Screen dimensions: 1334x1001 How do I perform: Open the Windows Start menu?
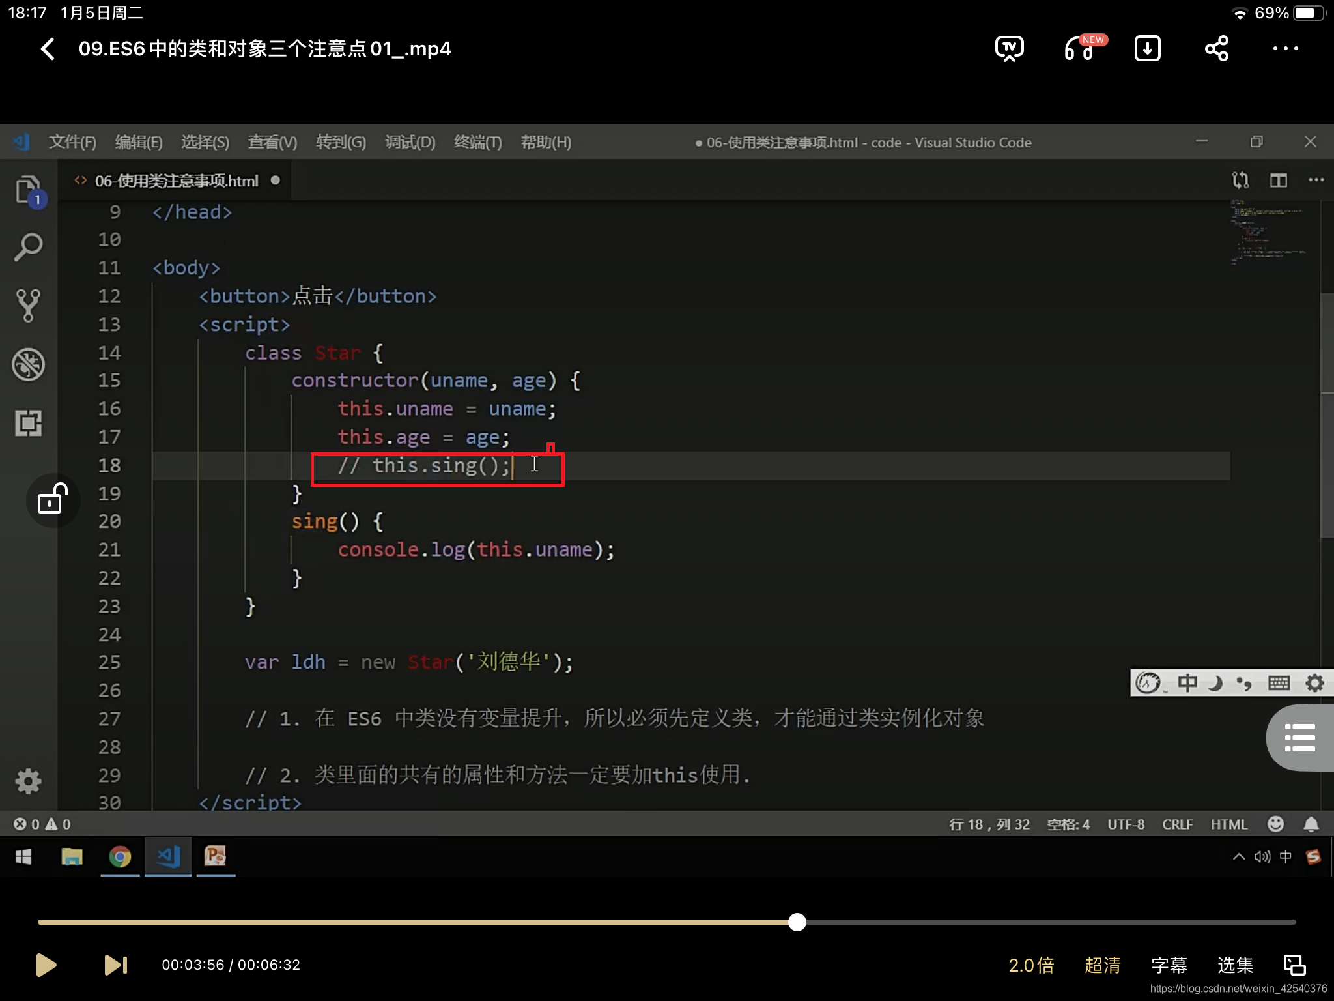coord(23,856)
